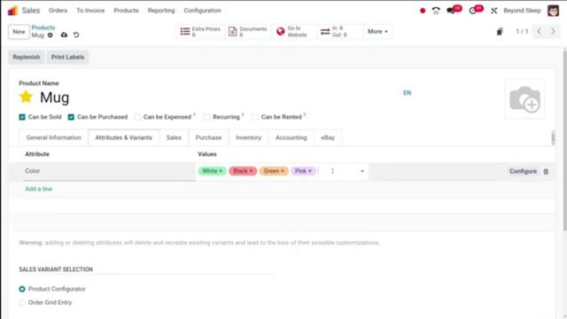Switch to Purchase tab
This screenshot has width=567, height=319.
click(209, 137)
